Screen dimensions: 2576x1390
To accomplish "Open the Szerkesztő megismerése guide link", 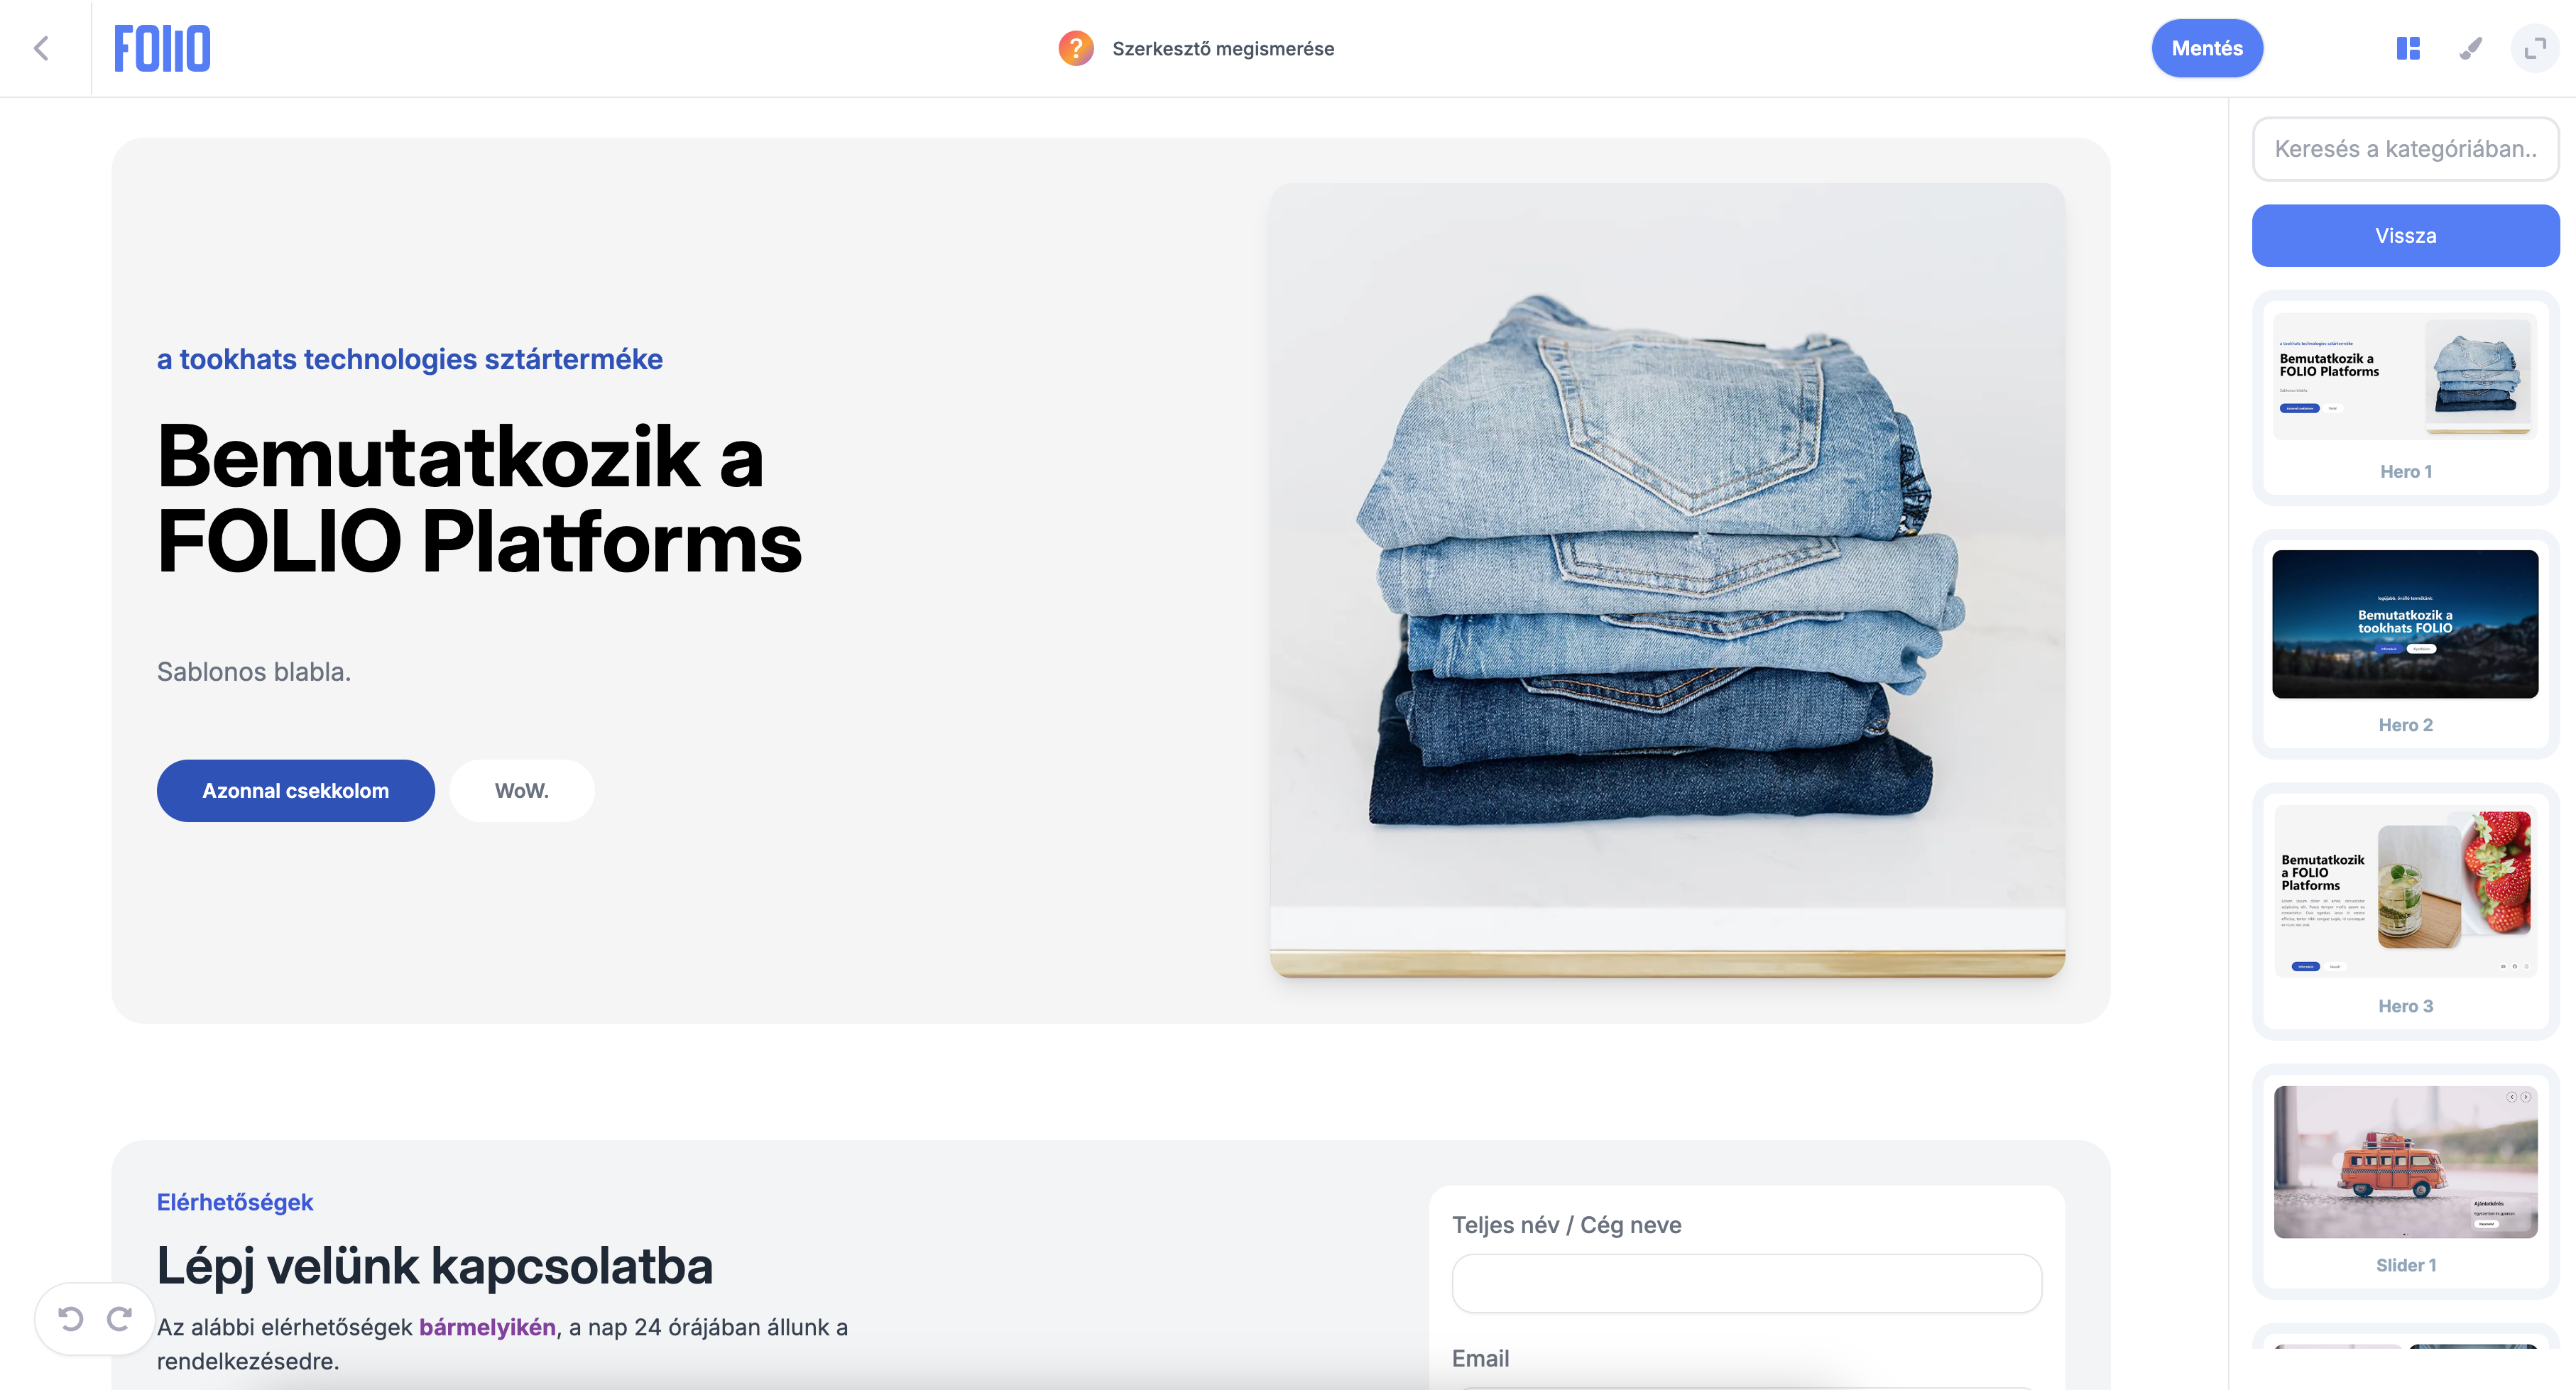I will point(1223,49).
